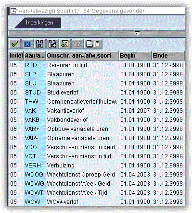The width and height of the screenshot is (192, 213).
Task: Choose the VDG code
Action: (31, 147)
